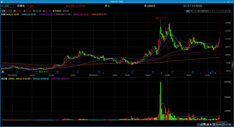Click the print icon in bottom toolbar
Screen dimensions: 234x127
coord(208,124)
